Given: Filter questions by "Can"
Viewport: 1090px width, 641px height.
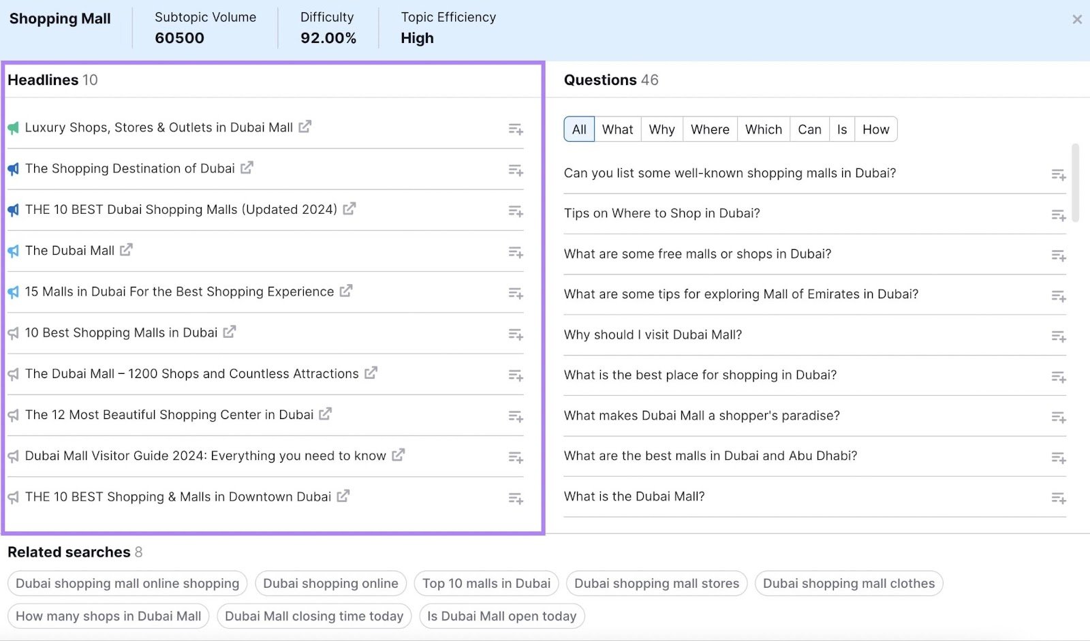Looking at the screenshot, I should click(x=809, y=129).
